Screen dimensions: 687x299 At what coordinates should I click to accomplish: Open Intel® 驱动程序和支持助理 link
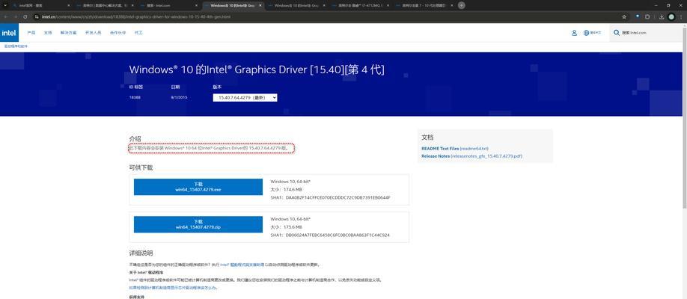242,265
